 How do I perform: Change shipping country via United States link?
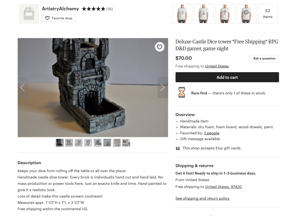click(x=217, y=66)
